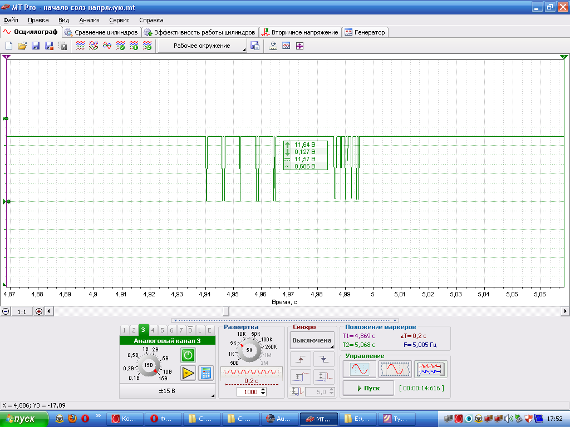Toggle analog channel 3 power button
This screenshot has height=427, width=570.
point(188,355)
